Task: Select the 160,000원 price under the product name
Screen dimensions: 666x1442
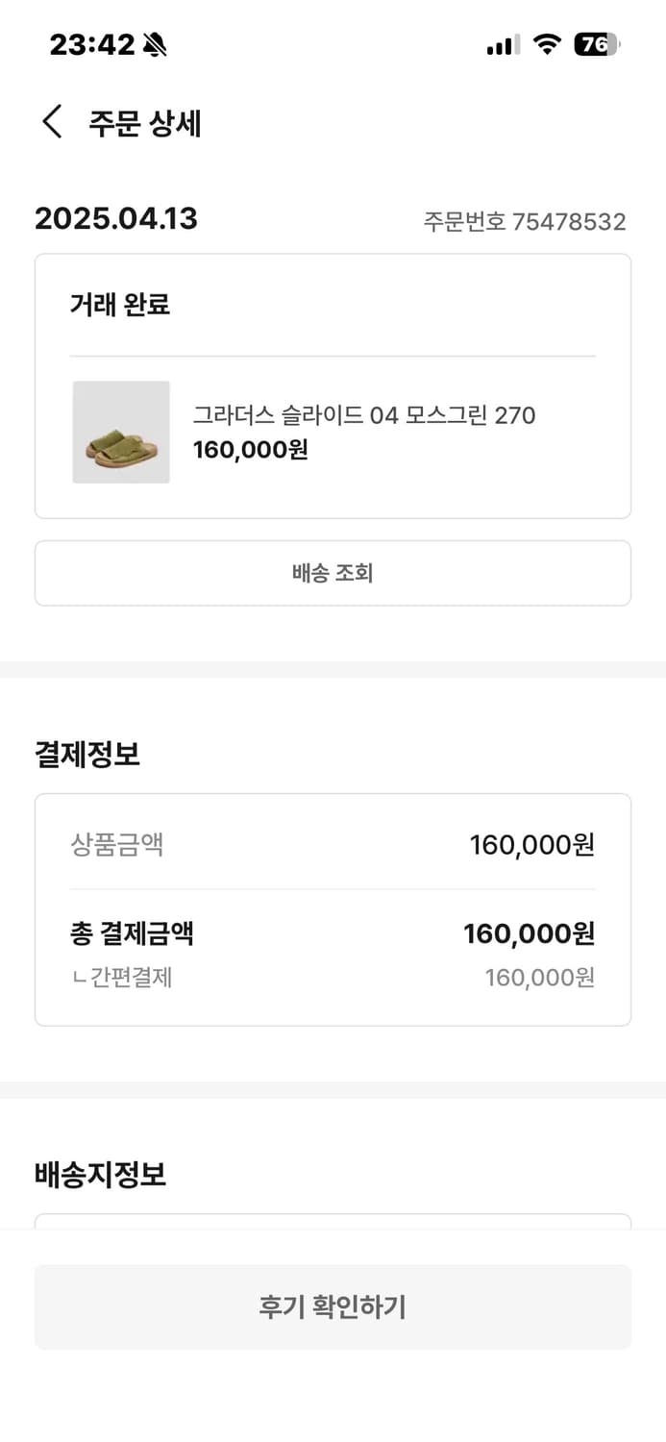Action: [x=249, y=450]
